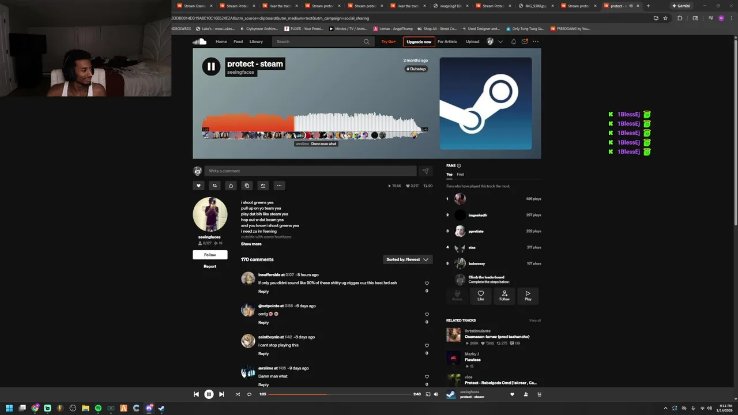Open the FANS info icon

(x=459, y=165)
